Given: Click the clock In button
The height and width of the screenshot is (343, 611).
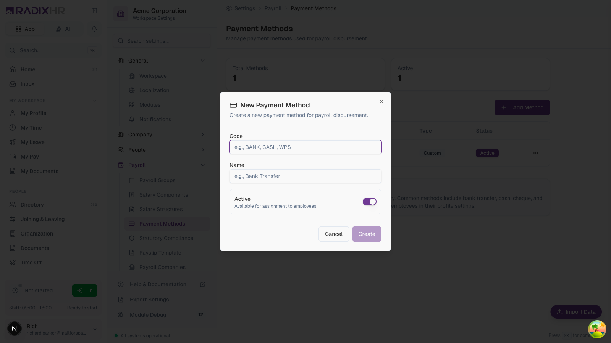Looking at the screenshot, I should (85, 290).
